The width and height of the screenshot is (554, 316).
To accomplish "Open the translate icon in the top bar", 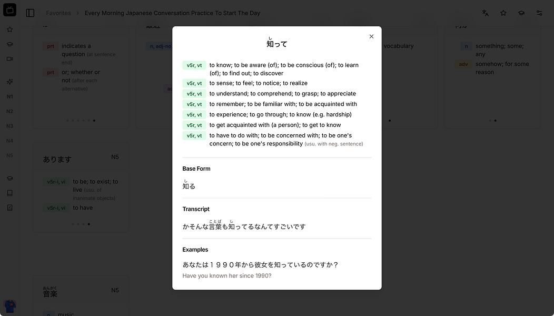I will pos(485,13).
